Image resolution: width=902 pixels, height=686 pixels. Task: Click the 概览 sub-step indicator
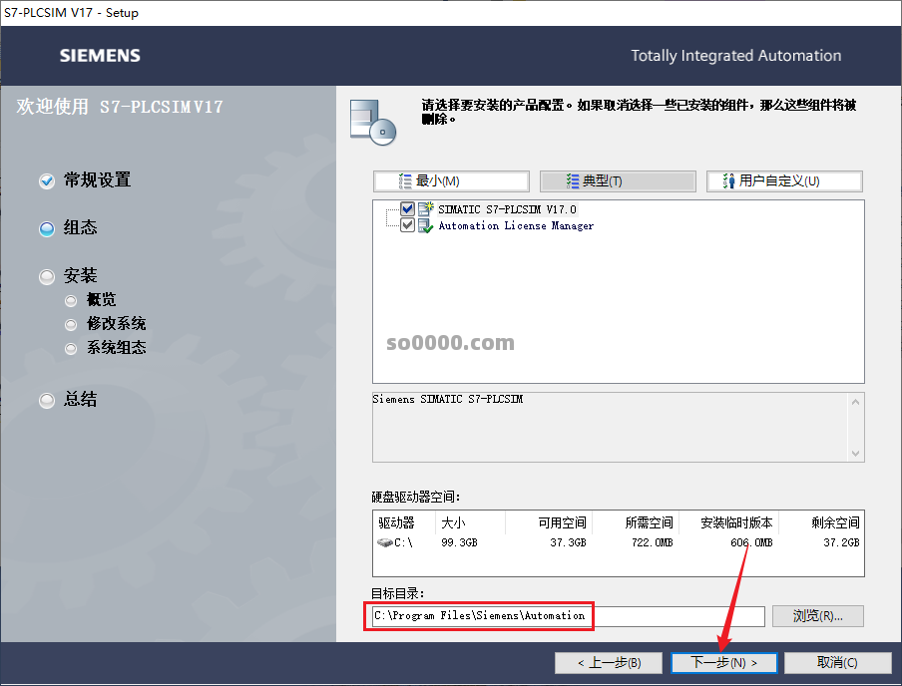71,301
